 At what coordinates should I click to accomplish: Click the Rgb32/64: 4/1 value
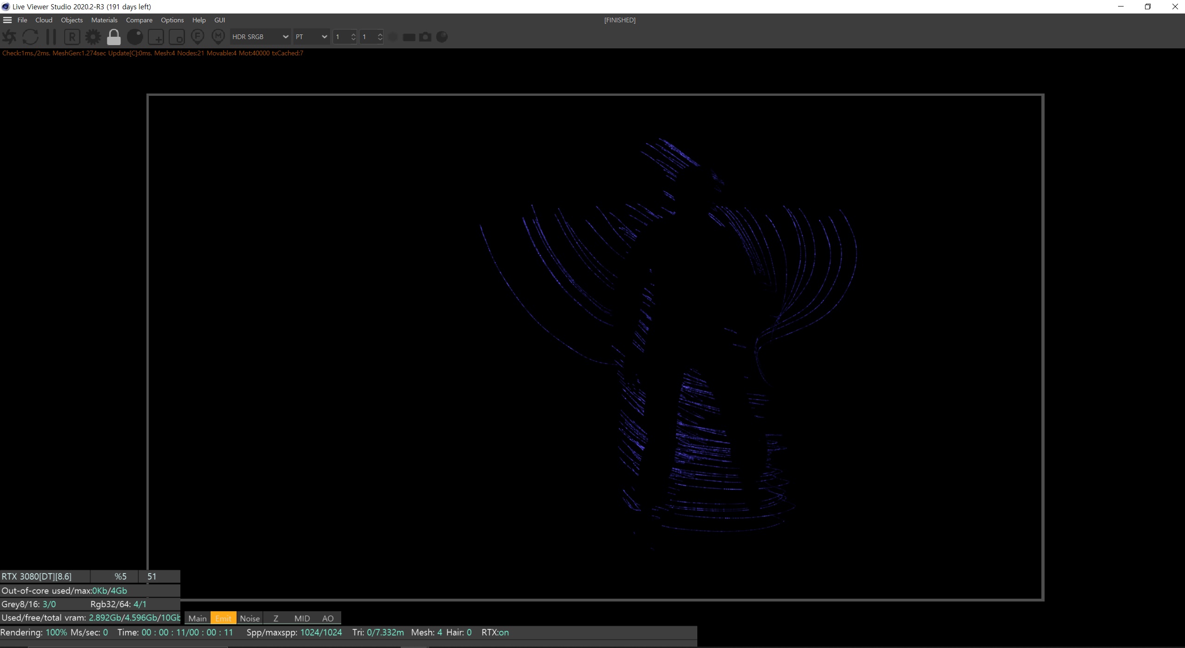(119, 604)
